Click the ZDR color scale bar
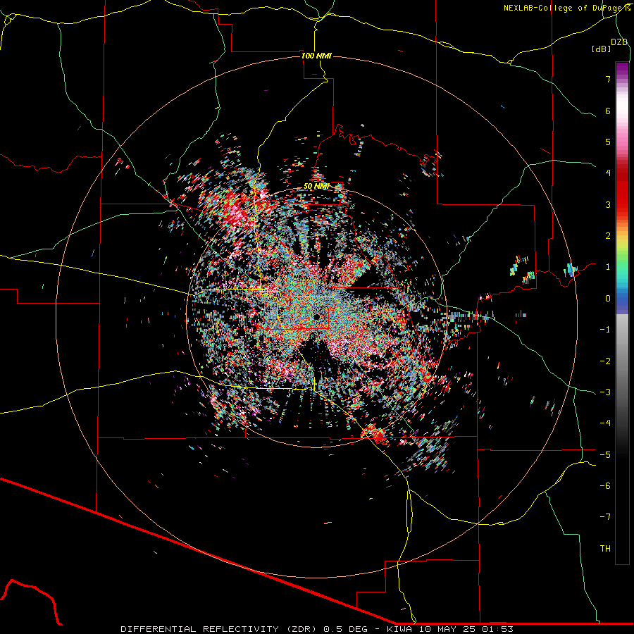Screen dimensions: 634x634 [x=622, y=313]
